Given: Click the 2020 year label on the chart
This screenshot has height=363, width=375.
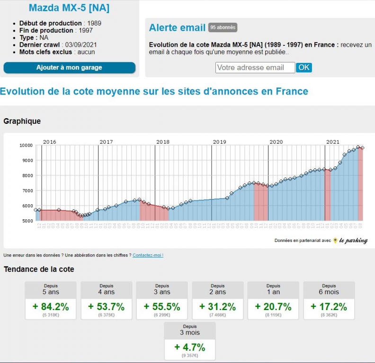Looking at the screenshot, I should pyautogui.click(x=276, y=142).
